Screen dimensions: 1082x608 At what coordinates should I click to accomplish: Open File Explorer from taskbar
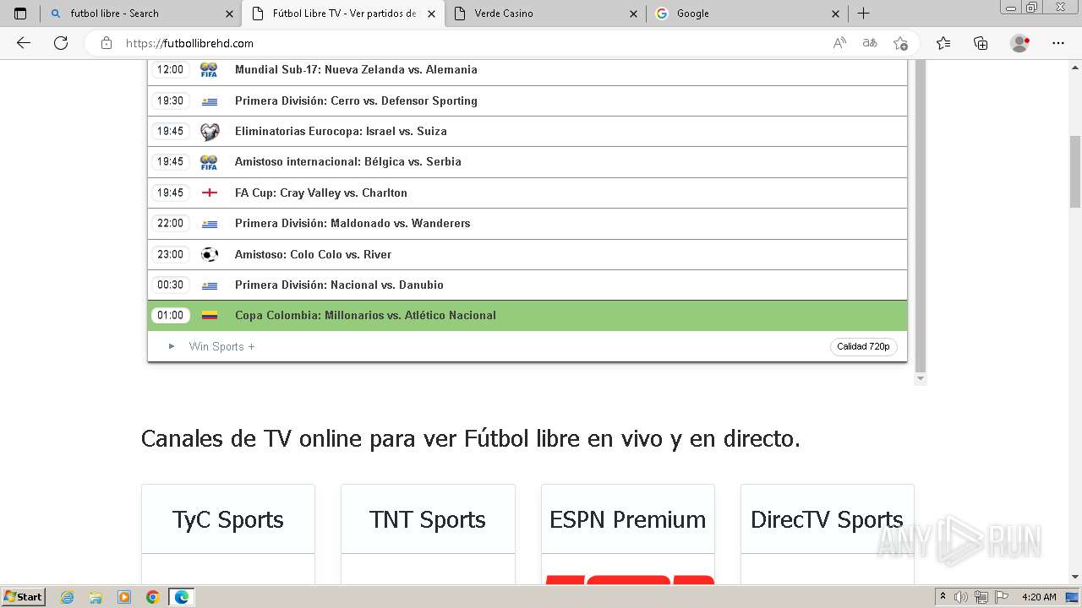[96, 597]
